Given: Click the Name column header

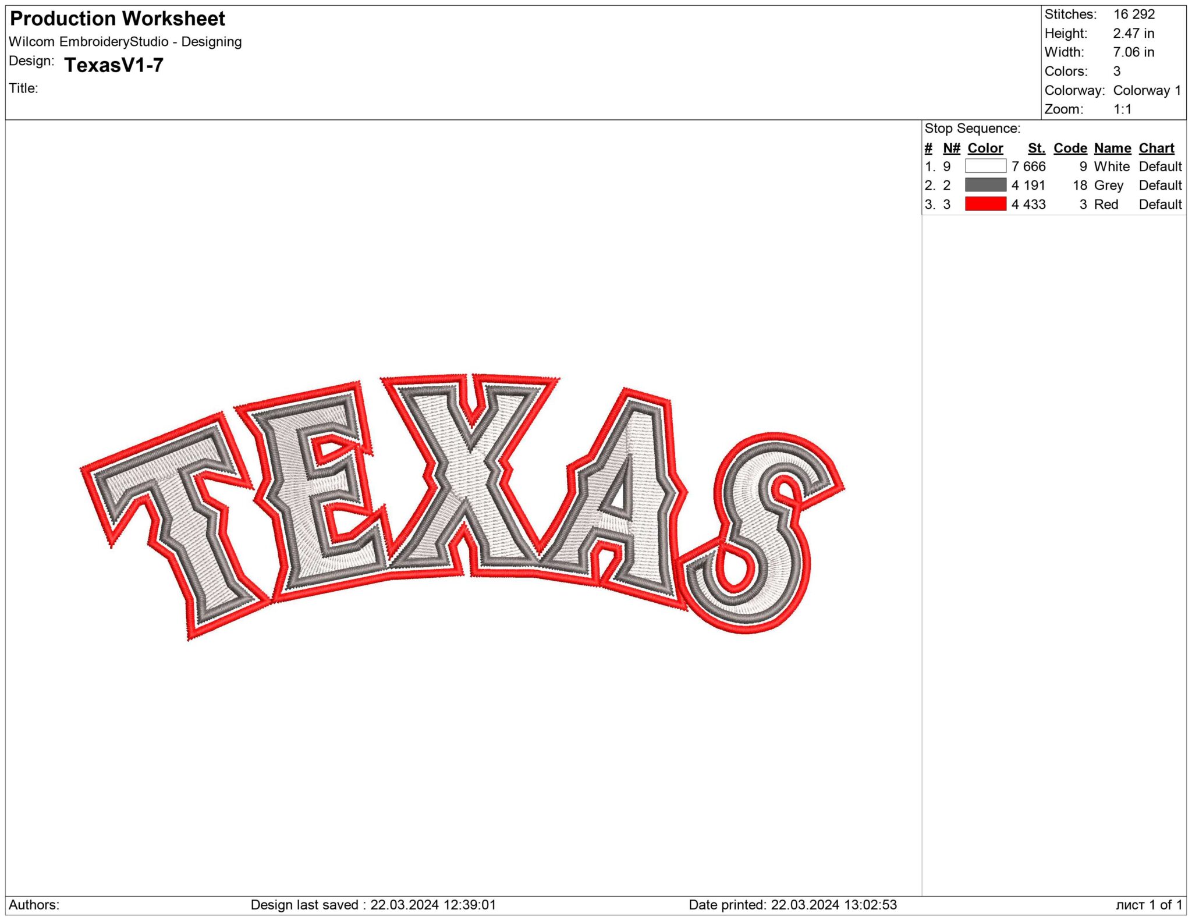Looking at the screenshot, I should click(x=1112, y=148).
